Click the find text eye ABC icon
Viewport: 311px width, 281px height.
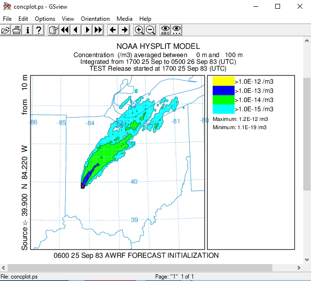(x=165, y=30)
